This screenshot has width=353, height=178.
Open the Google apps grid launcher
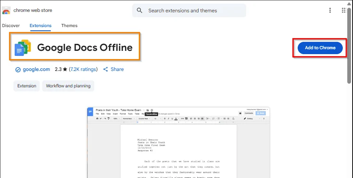(344, 10)
